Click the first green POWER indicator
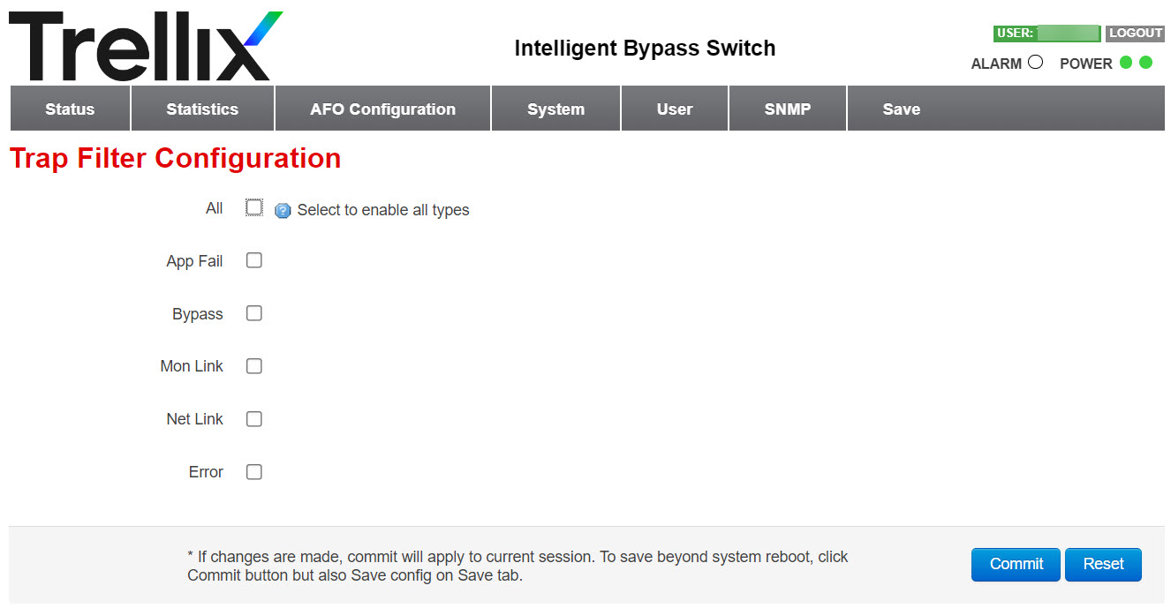Image resolution: width=1171 pixels, height=608 pixels. [x=1125, y=63]
